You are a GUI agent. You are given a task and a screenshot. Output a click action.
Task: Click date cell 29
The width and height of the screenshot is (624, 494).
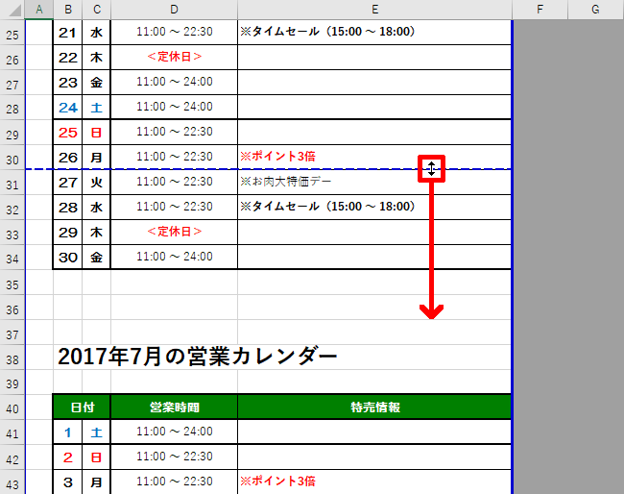[67, 233]
